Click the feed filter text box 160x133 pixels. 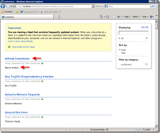134,33
